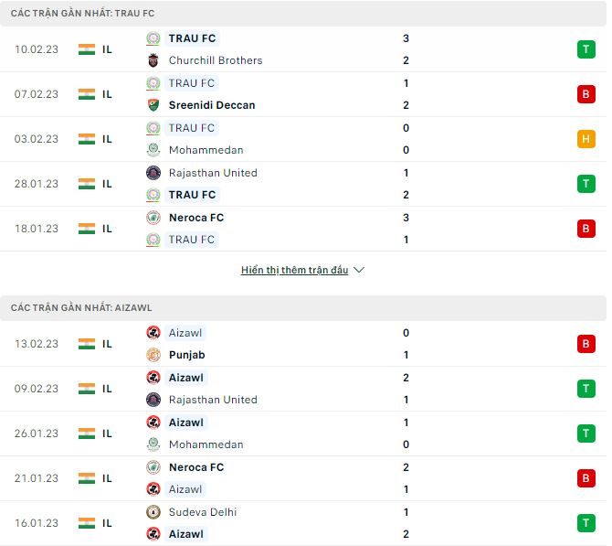
Task: Click the Sreenidi Deccan team crest
Action: tap(153, 105)
